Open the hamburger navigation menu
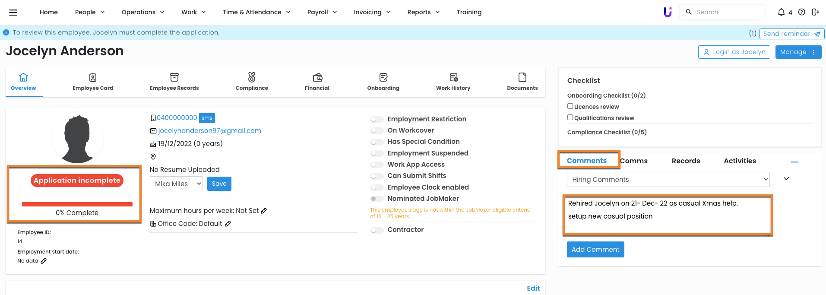Viewport: 826px width, 295px height. pos(13,13)
